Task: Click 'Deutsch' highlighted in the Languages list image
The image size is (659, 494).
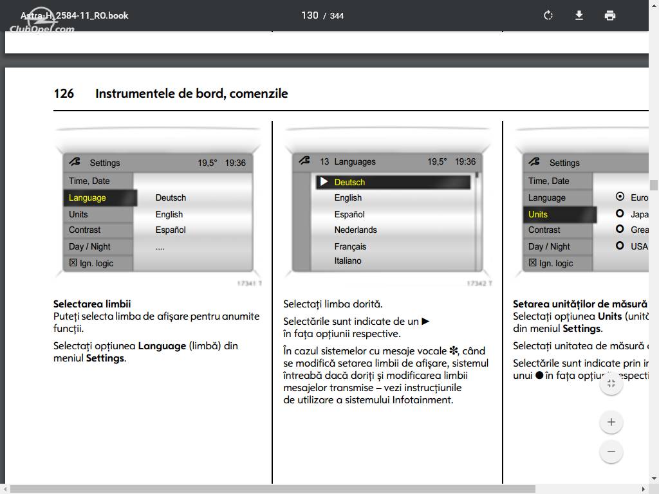Action: [393, 182]
